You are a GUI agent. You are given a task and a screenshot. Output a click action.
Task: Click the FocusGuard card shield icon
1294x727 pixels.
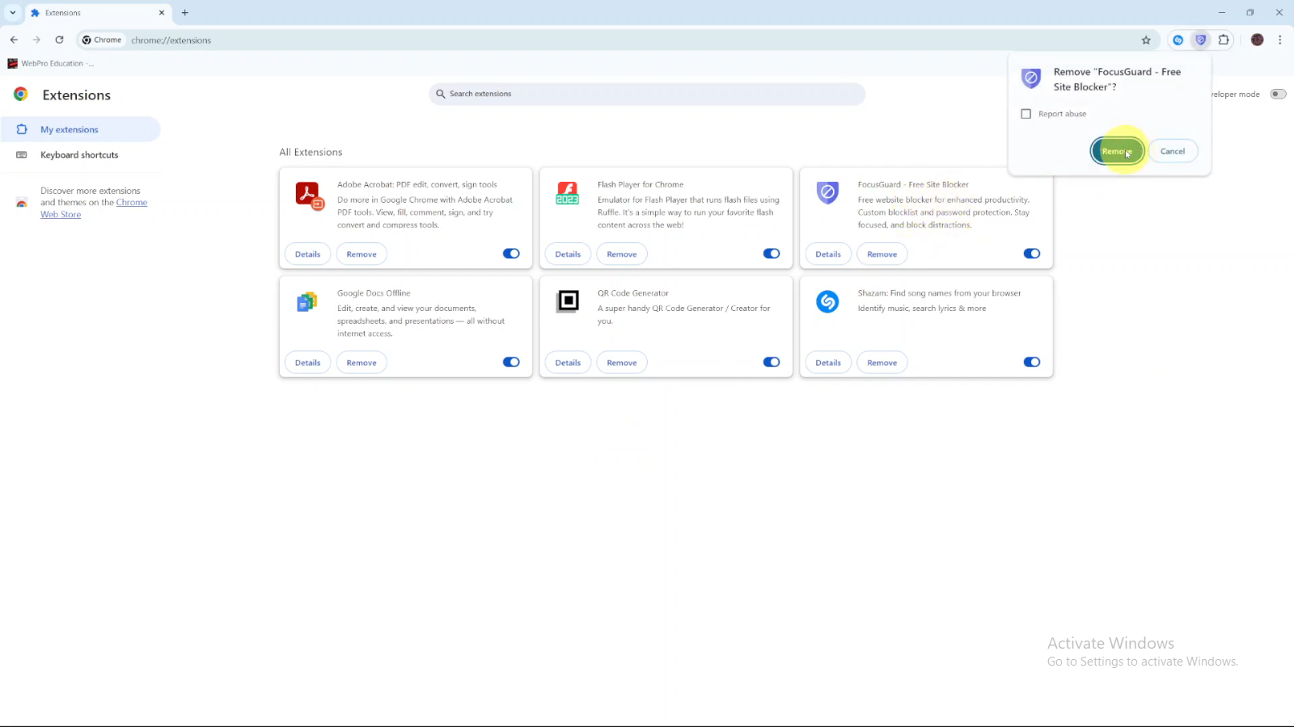827,193
